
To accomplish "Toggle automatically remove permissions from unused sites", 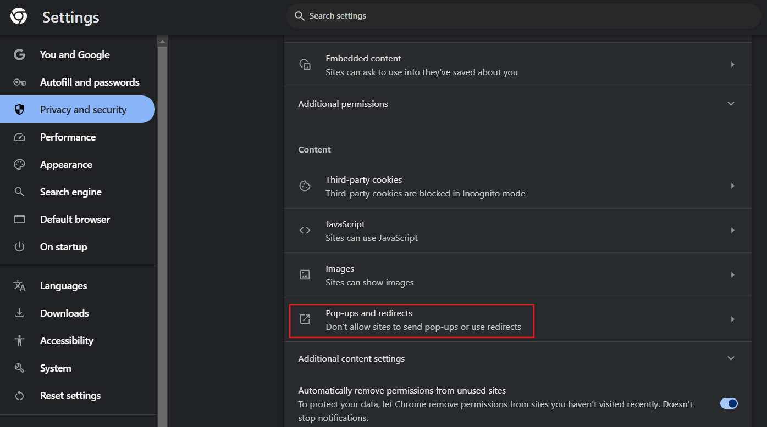I will pyautogui.click(x=729, y=404).
